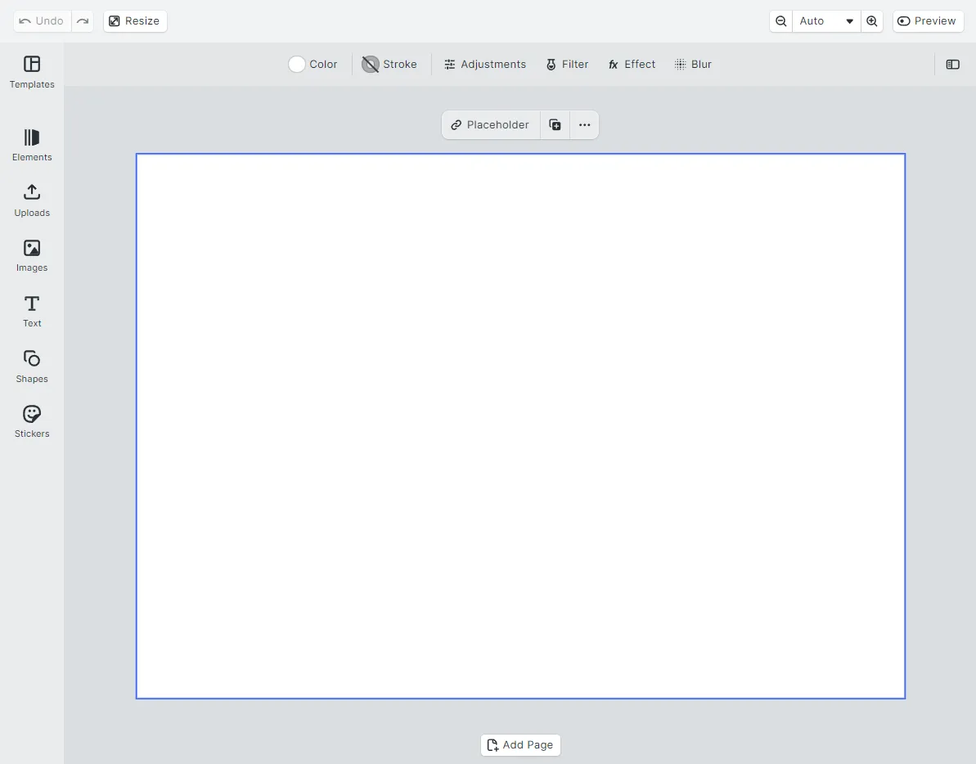Image resolution: width=976 pixels, height=764 pixels.
Task: Open the three-dot more options menu
Action: (584, 125)
